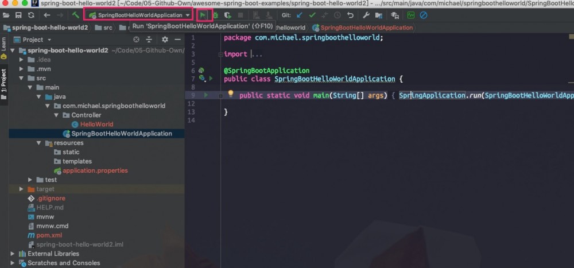
Task: Build the project with the hammer icon
Action: coord(76,15)
